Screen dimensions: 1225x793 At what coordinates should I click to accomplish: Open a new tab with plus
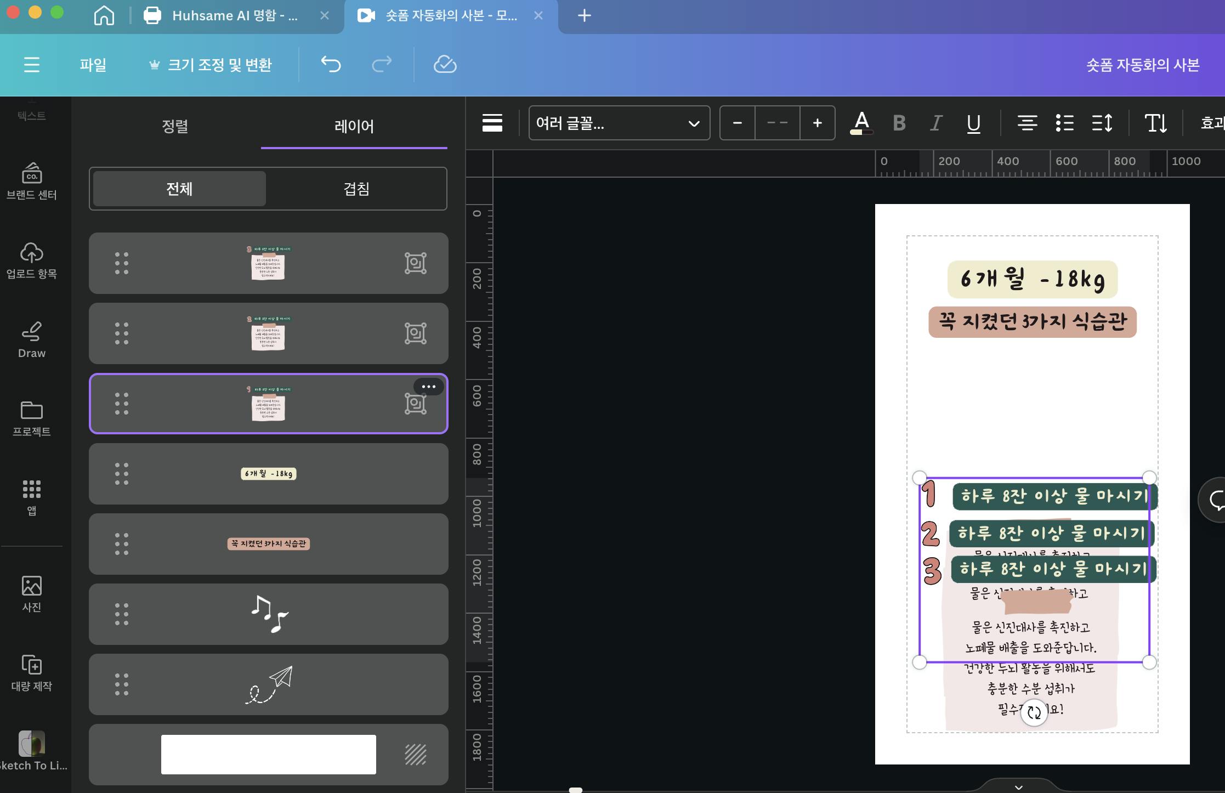tap(585, 15)
